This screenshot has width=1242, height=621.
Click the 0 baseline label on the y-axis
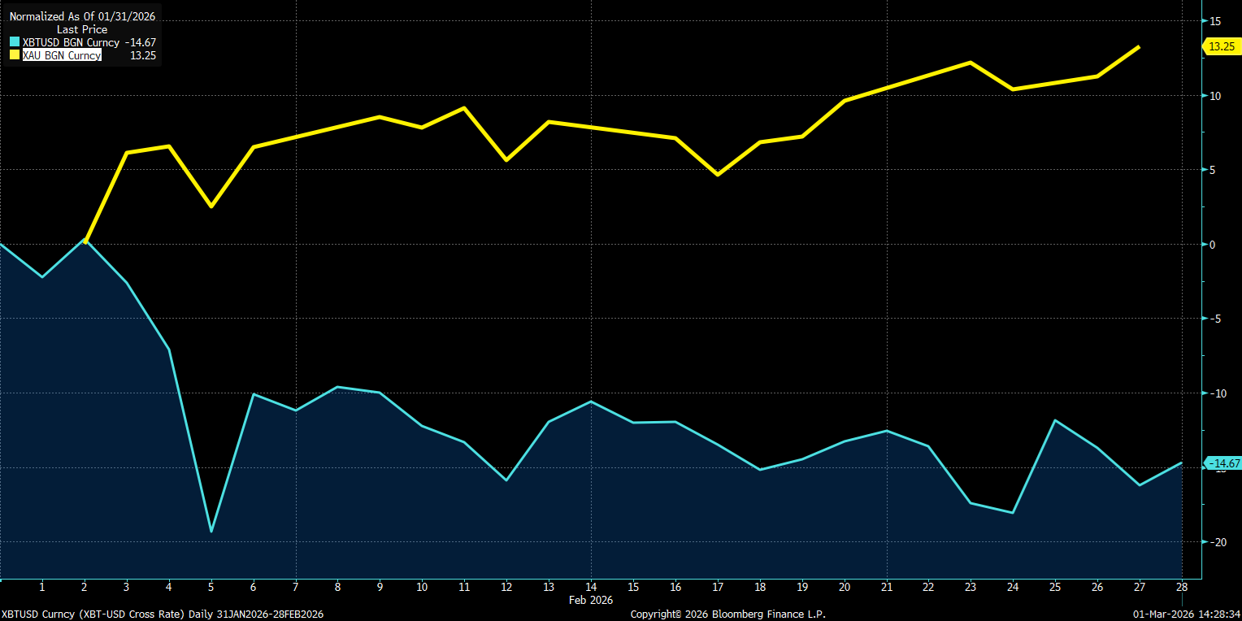pos(1214,244)
